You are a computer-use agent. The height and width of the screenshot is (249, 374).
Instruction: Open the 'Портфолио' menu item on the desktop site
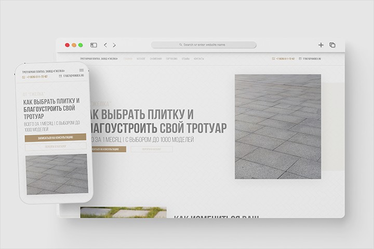(172, 59)
